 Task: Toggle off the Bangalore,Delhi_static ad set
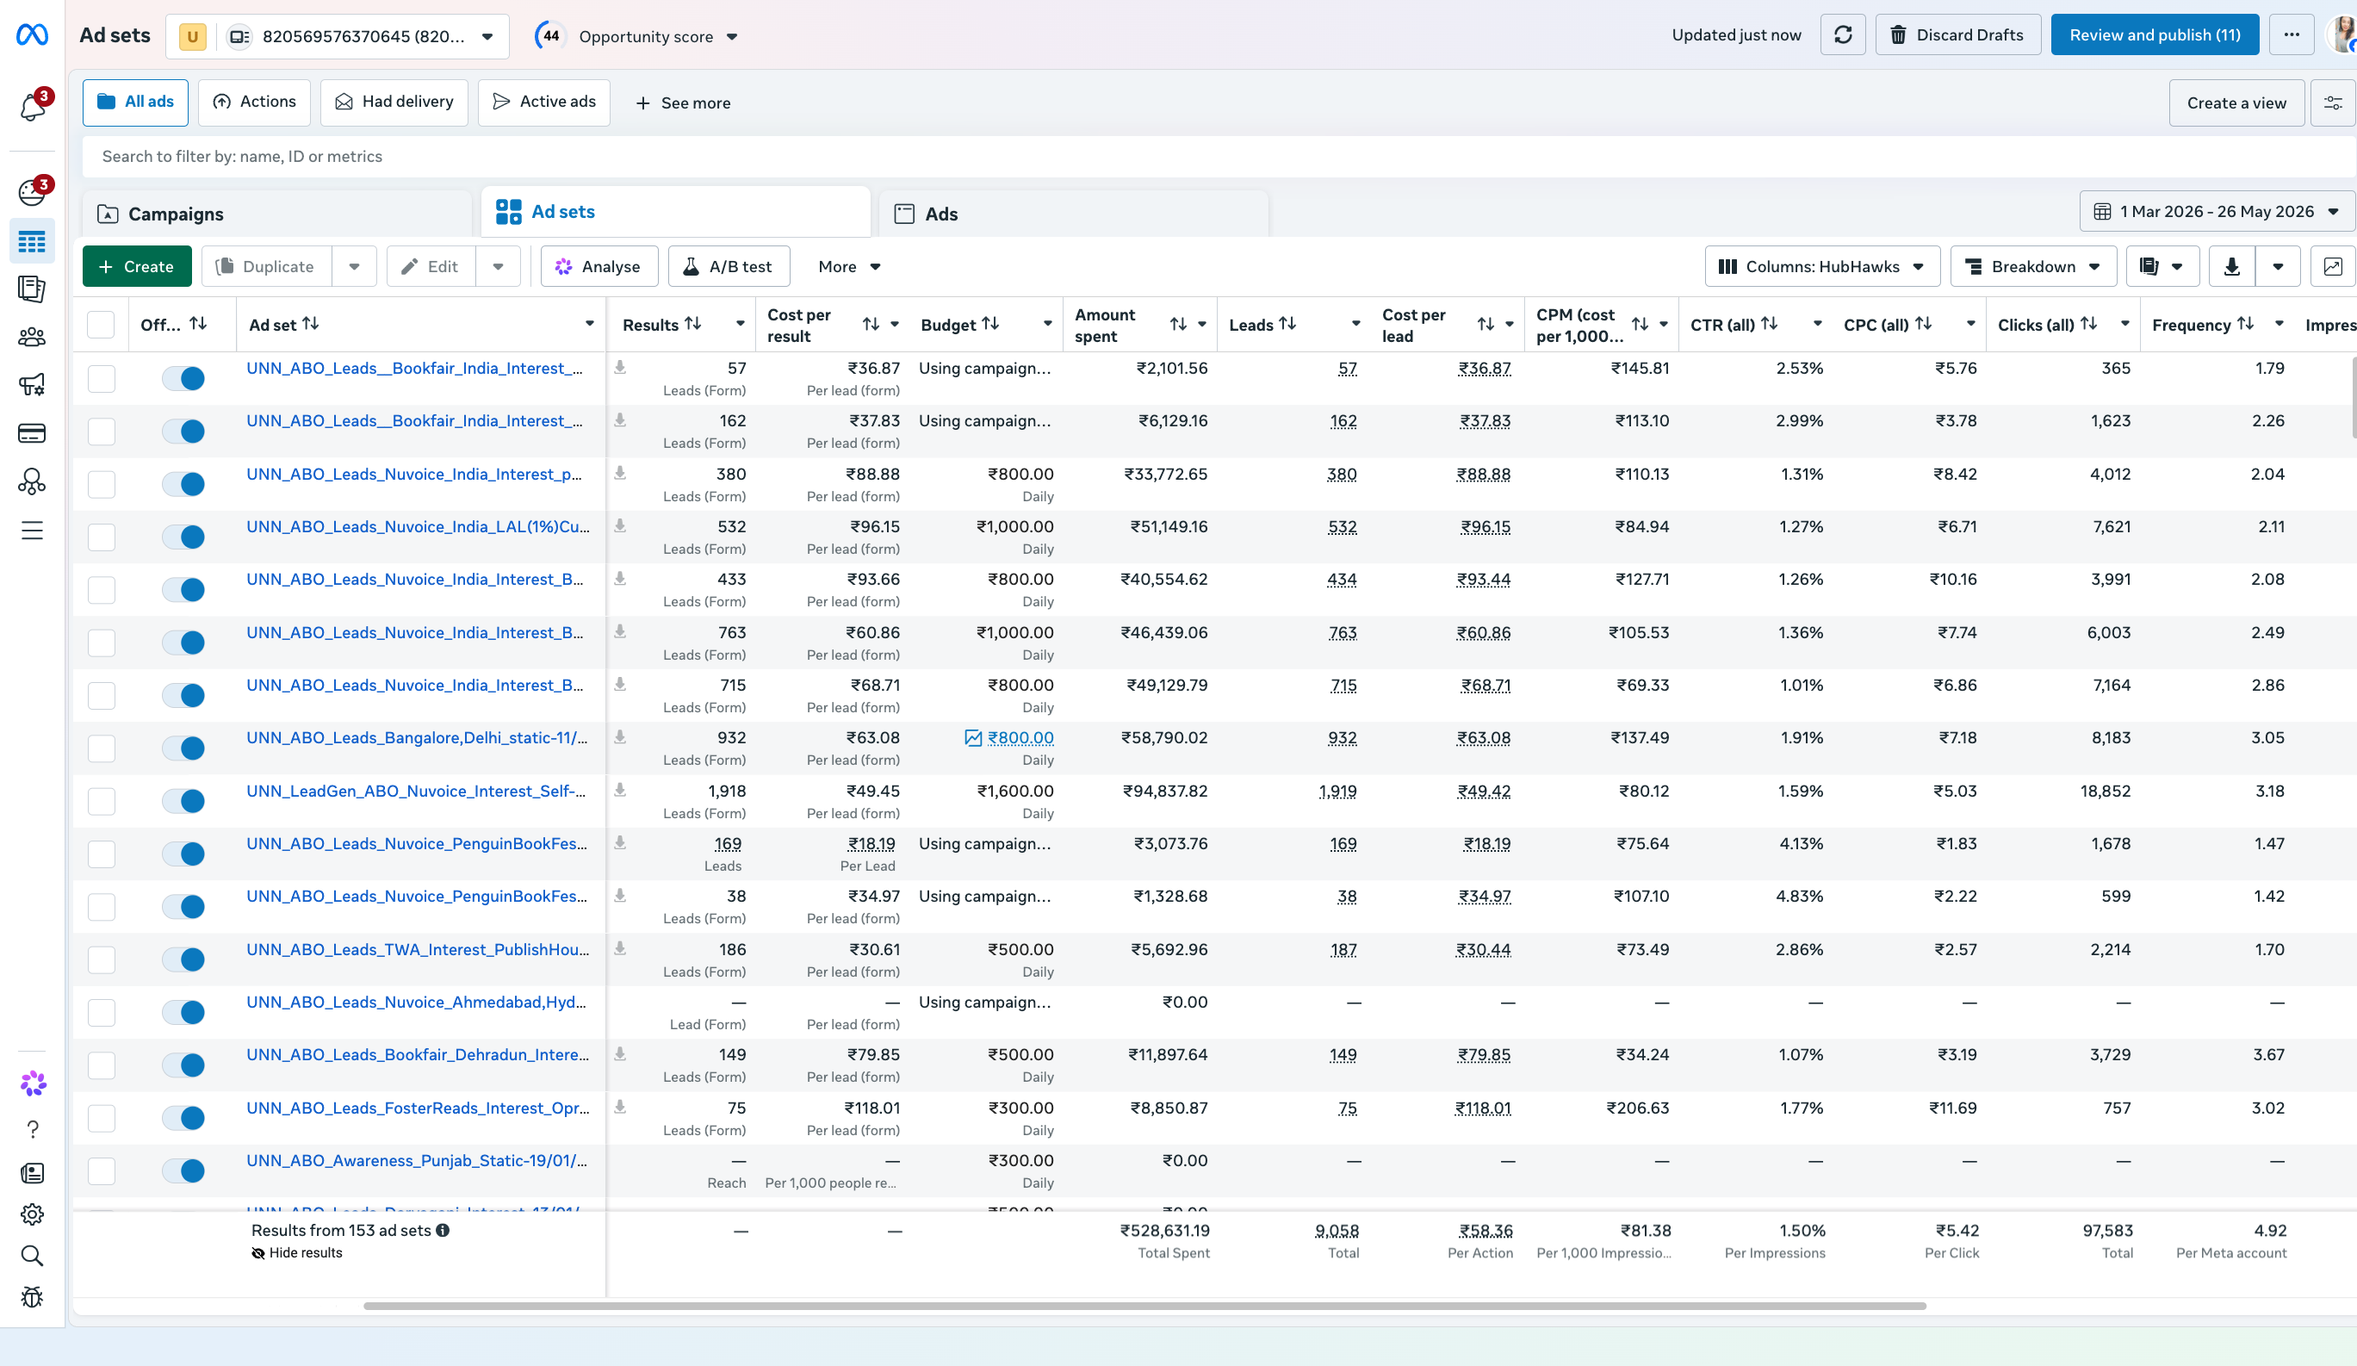183,748
